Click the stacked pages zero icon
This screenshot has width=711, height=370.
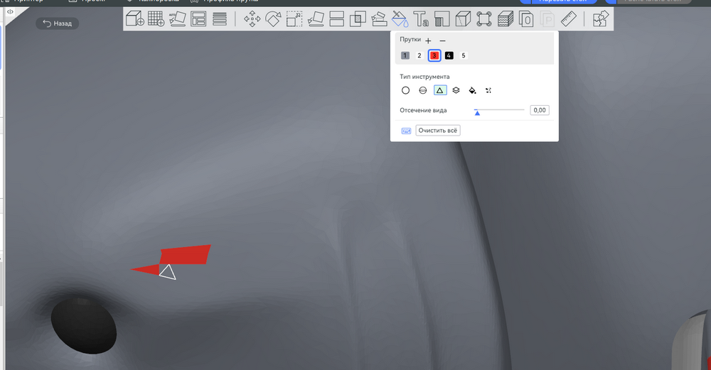coord(526,19)
